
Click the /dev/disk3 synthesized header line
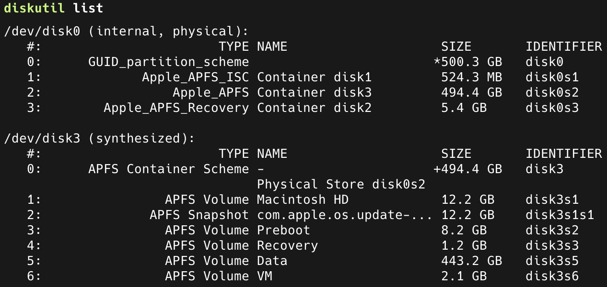click(99, 139)
